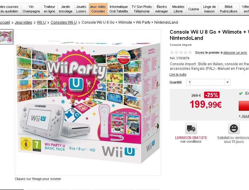Image resolution: width=249 pixels, height=190 pixels.
Task: Go to the Wii U breadcrumb link
Action: click(x=41, y=22)
